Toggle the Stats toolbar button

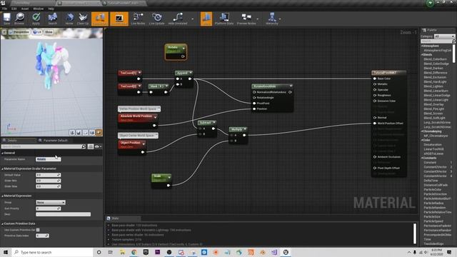click(206, 19)
